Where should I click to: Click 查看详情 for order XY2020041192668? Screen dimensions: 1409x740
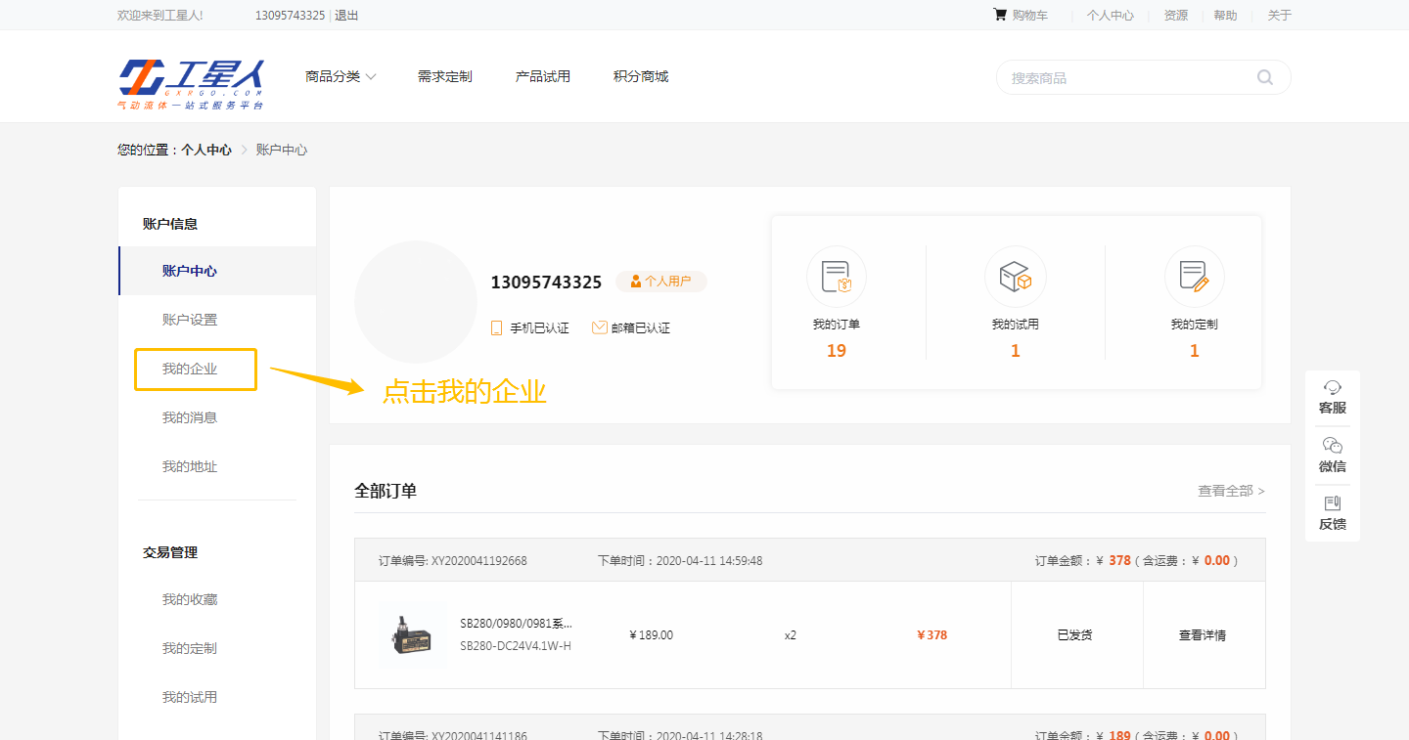pyautogui.click(x=1203, y=635)
